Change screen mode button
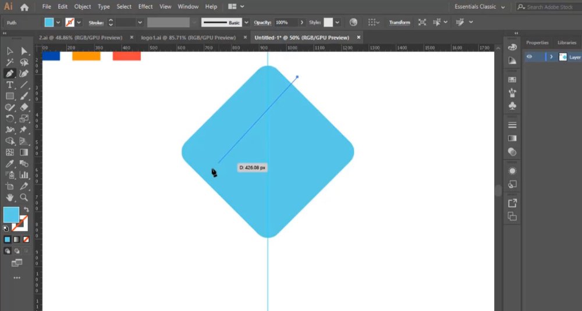Viewport: 582px width, 311px height. click(17, 263)
